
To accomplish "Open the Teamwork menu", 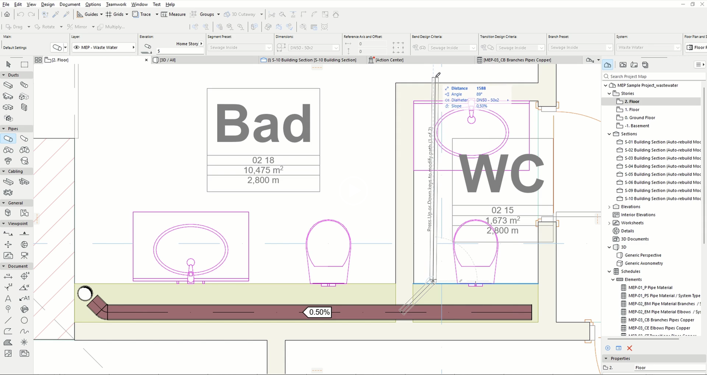I will [x=116, y=4].
